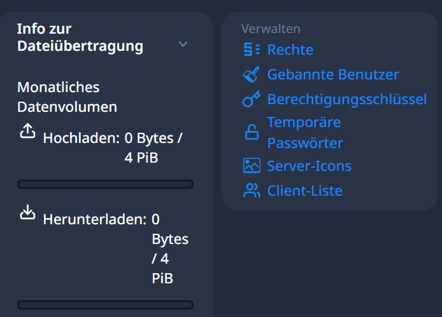This screenshot has height=317, width=442.
Task: Click the Info zur Dateiübertragung heading
Action: tap(80, 37)
